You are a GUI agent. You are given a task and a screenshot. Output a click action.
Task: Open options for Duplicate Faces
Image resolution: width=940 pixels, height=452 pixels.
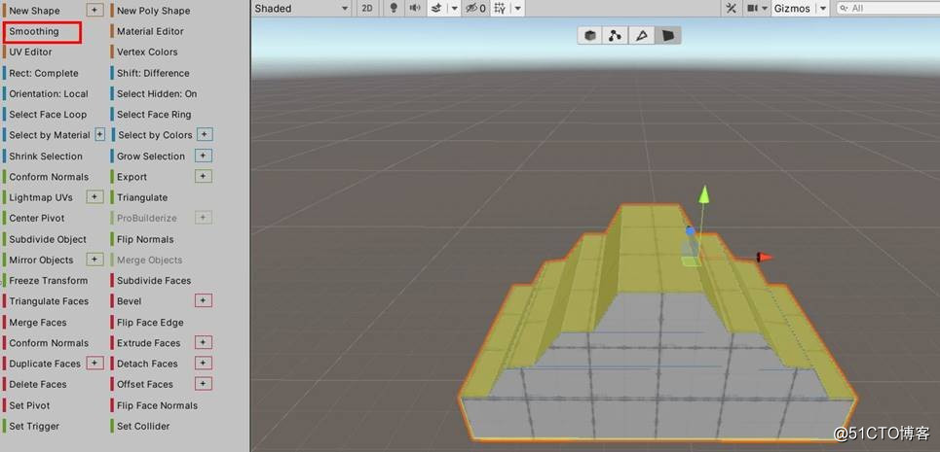point(94,363)
